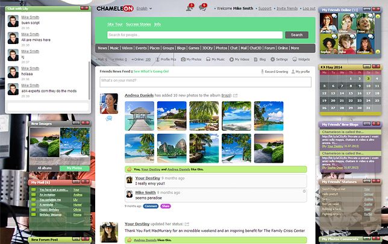This screenshot has height=244, width=388.
Task: Collapse My Mail widget
Action: (x=76, y=182)
